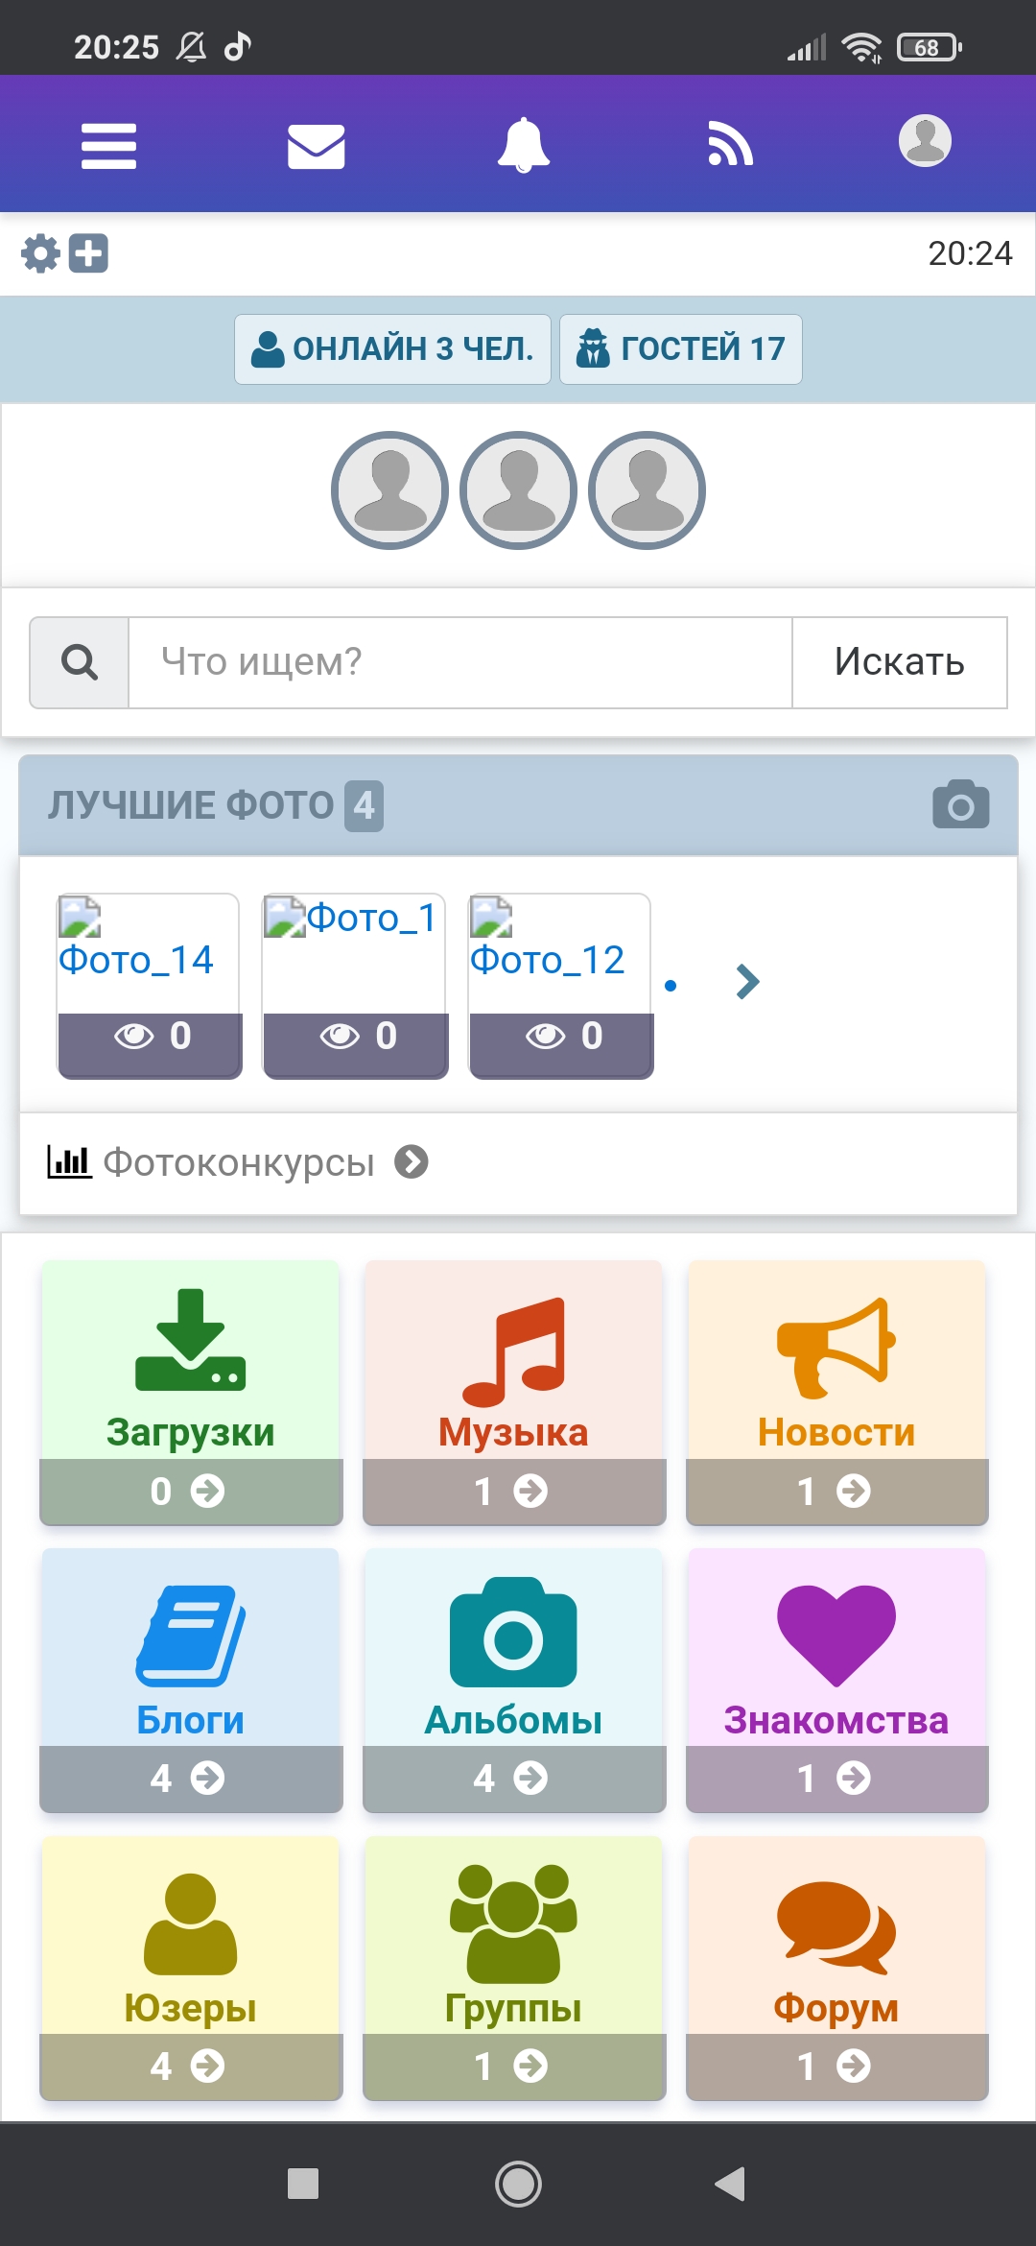
Task: Click next arrow in photo carousel
Action: (747, 982)
